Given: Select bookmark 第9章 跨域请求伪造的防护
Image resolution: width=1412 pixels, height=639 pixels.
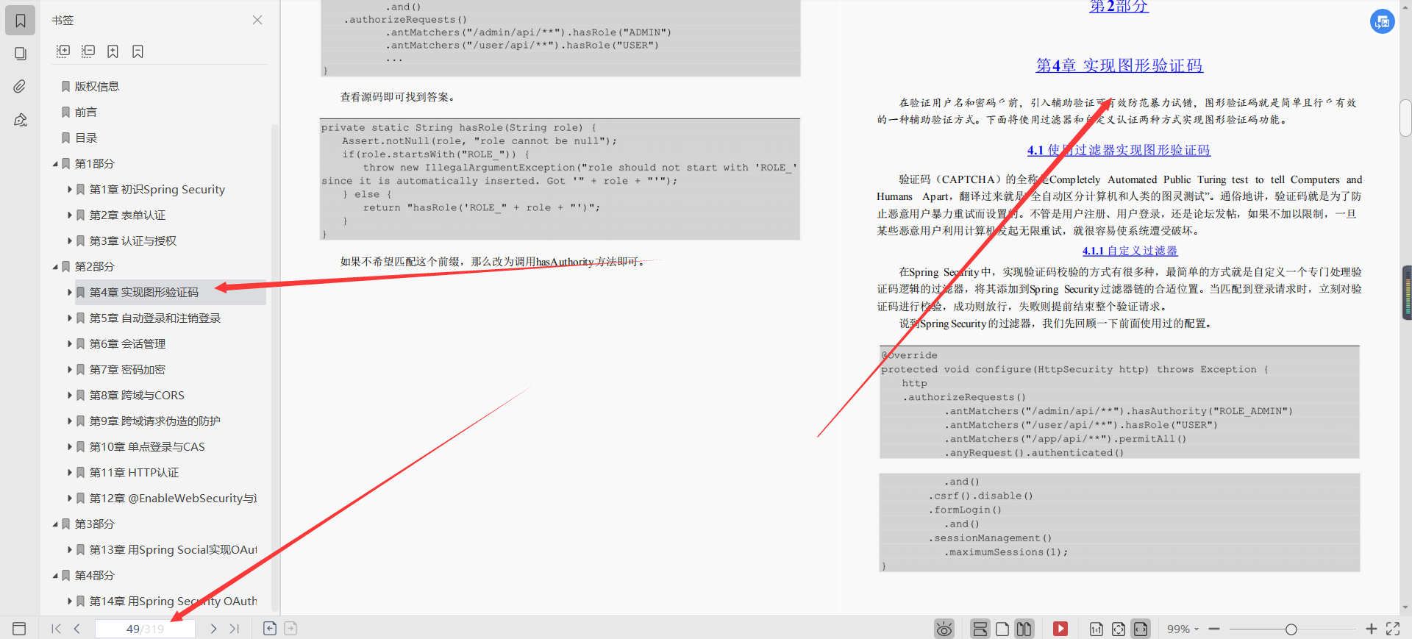Looking at the screenshot, I should pos(154,421).
